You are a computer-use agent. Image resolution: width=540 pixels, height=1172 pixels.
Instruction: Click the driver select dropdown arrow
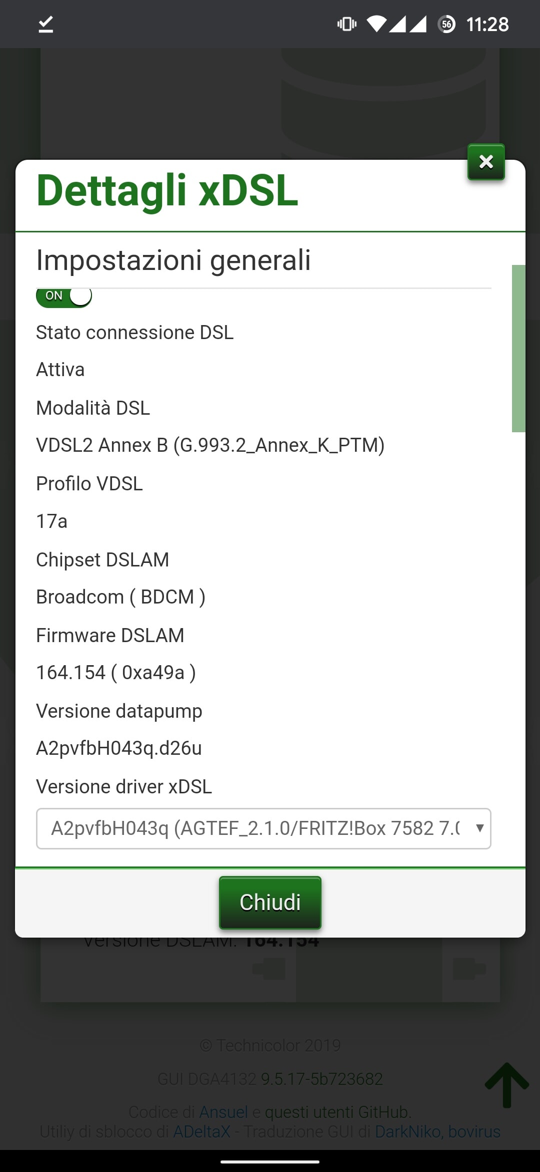(x=479, y=828)
